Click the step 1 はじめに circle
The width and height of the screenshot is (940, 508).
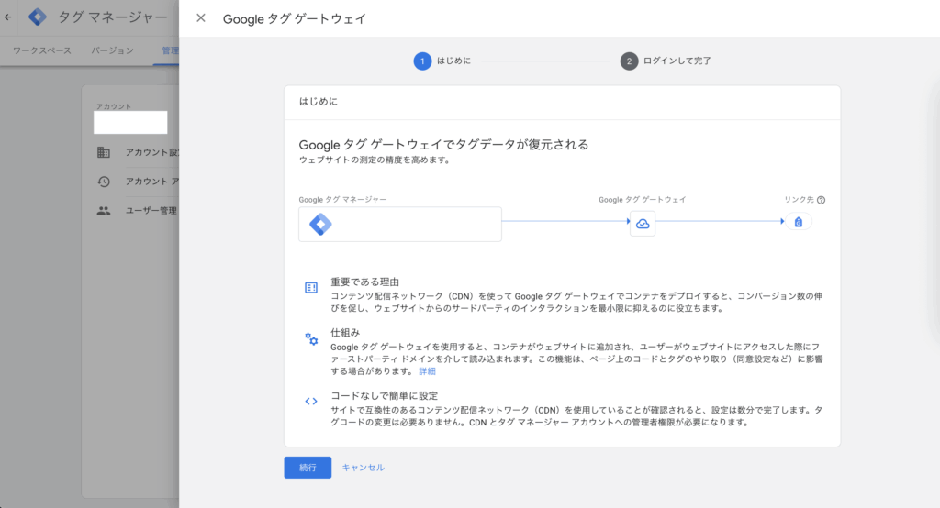pyautogui.click(x=422, y=61)
